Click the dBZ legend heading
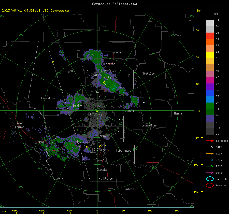The width and height of the screenshot is (229, 214). 216,13
